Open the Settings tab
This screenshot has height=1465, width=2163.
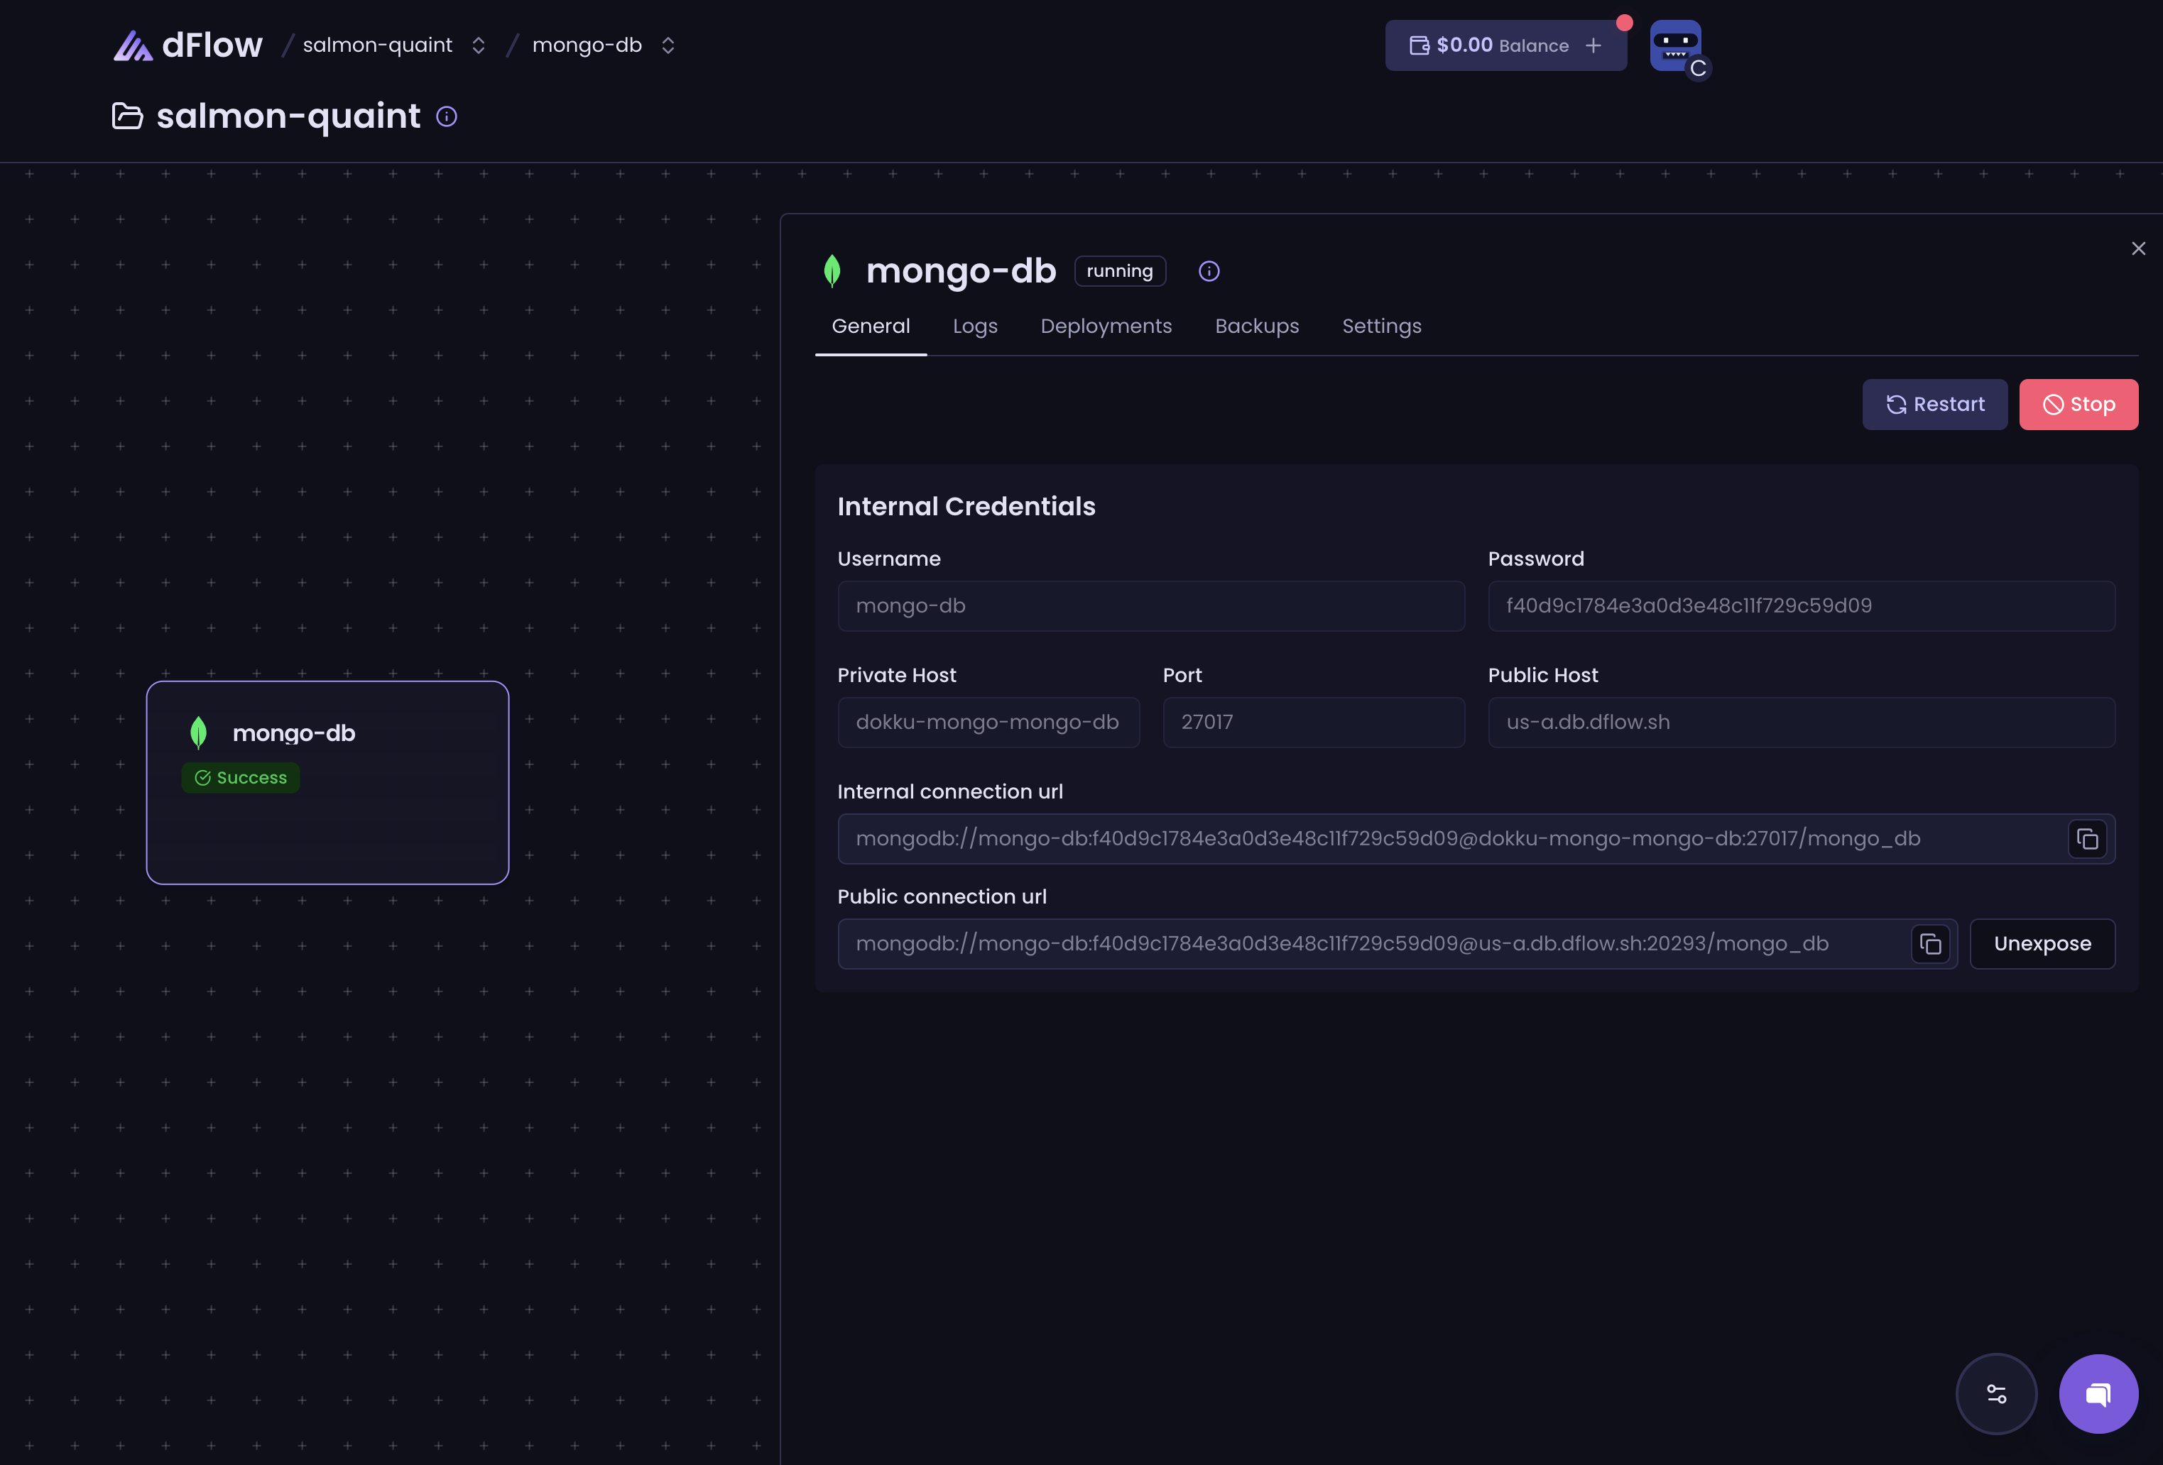(1381, 327)
